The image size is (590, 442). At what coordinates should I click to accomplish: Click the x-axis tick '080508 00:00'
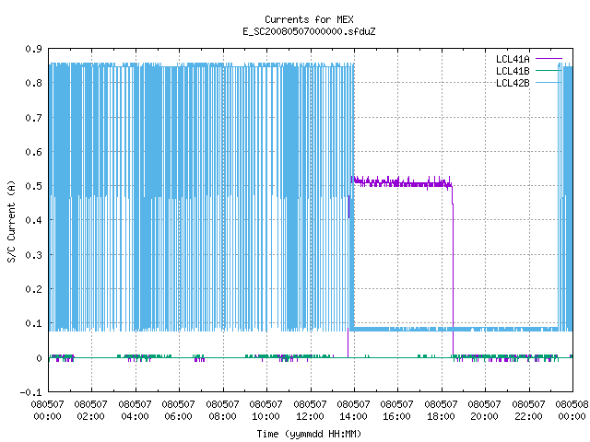coord(572,411)
